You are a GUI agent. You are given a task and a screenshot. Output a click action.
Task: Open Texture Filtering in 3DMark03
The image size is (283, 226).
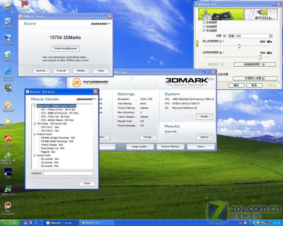(171, 147)
